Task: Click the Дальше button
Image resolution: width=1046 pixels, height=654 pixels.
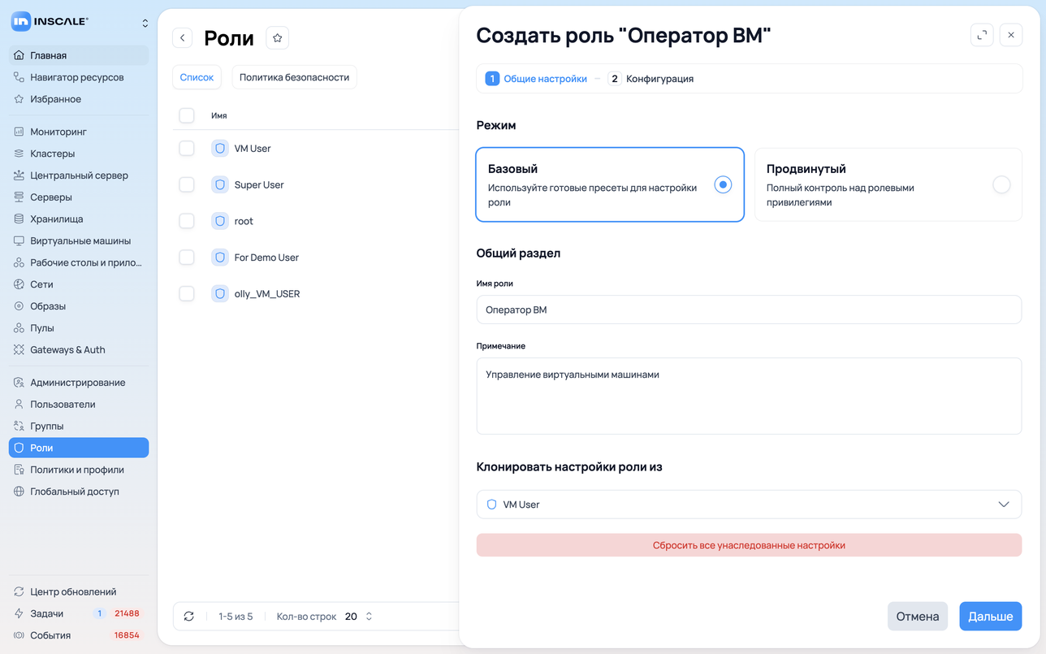Action: click(991, 617)
